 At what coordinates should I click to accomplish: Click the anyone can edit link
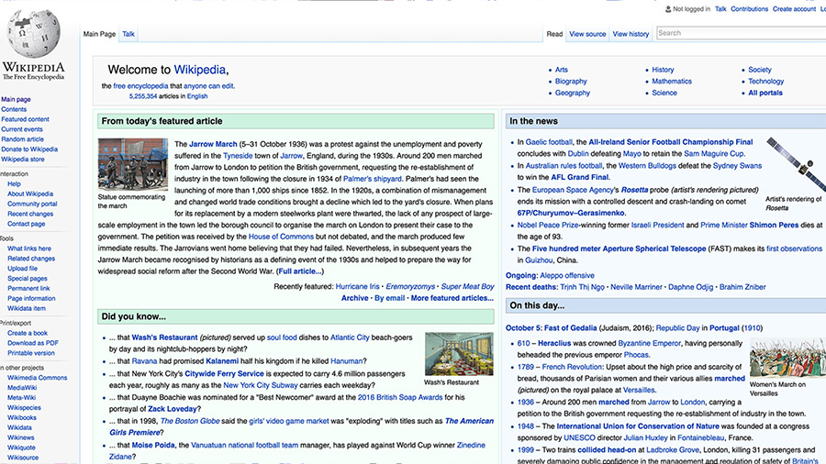pyautogui.click(x=208, y=86)
